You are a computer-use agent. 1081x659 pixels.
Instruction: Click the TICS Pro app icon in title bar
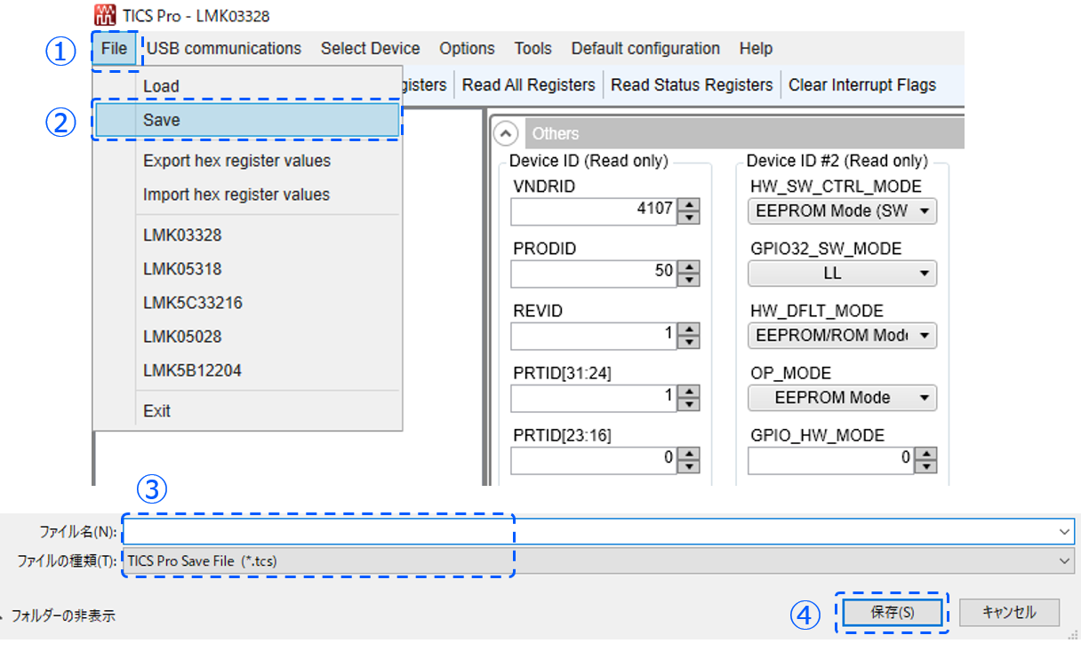click(105, 15)
